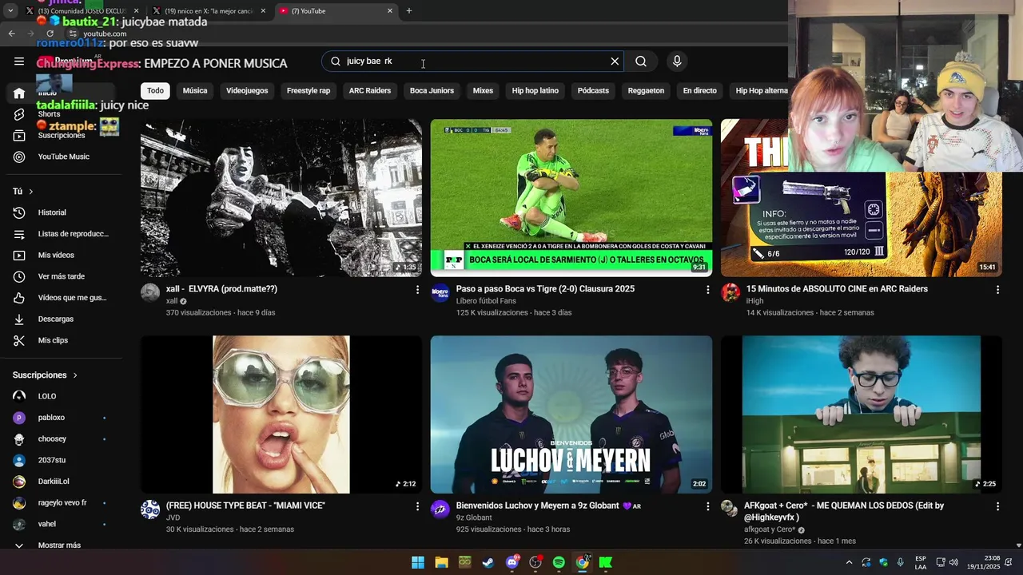Screen dimensions: 1023x575
Task: Open YouTube Music in sidebar
Action: pos(62,157)
